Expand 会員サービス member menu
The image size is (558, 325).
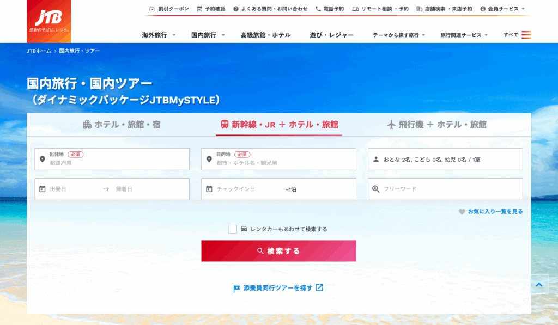(x=502, y=9)
